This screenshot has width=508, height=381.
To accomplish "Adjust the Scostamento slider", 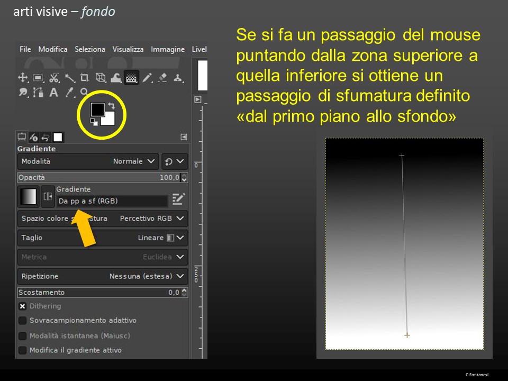I will [99, 293].
